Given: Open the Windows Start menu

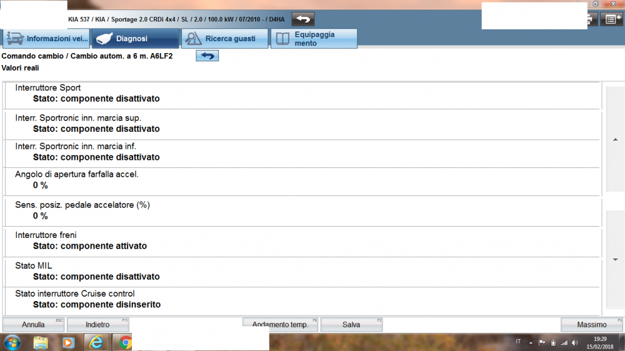Looking at the screenshot, I should click(12, 343).
